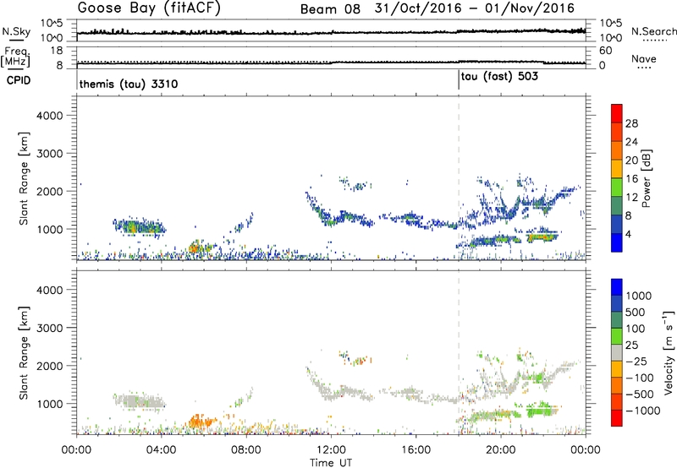The image size is (677, 468).
Task: Click the '20:00' time axis tick label
Action: [x=501, y=450]
